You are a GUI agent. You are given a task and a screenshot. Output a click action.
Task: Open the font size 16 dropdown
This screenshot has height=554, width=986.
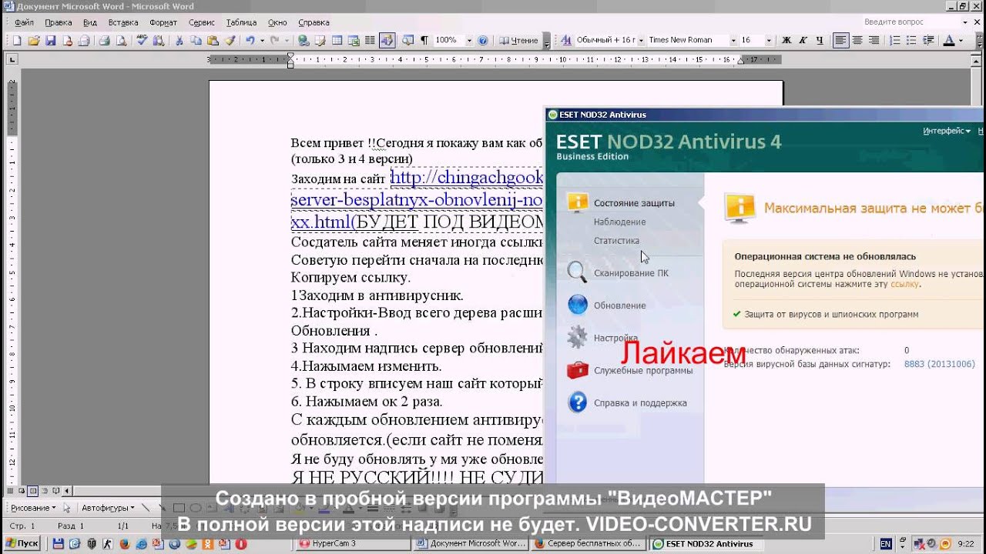(x=768, y=40)
